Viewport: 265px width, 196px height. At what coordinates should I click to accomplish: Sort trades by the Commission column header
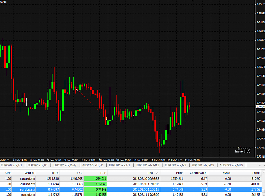tap(198, 173)
